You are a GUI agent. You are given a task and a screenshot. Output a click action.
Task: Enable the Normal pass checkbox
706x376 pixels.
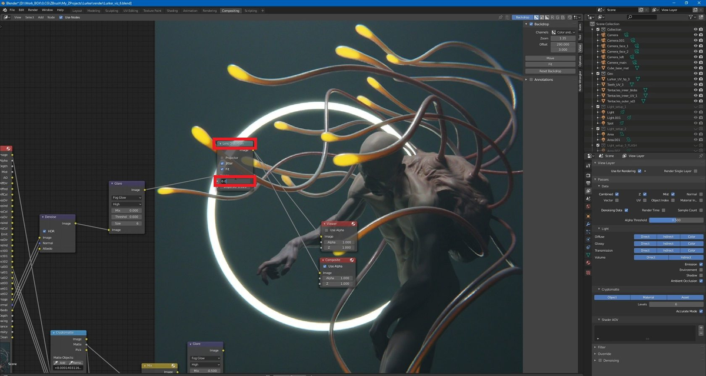[701, 194]
